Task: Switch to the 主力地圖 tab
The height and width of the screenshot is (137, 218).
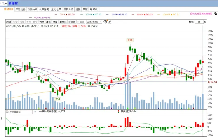Action: 56,9
